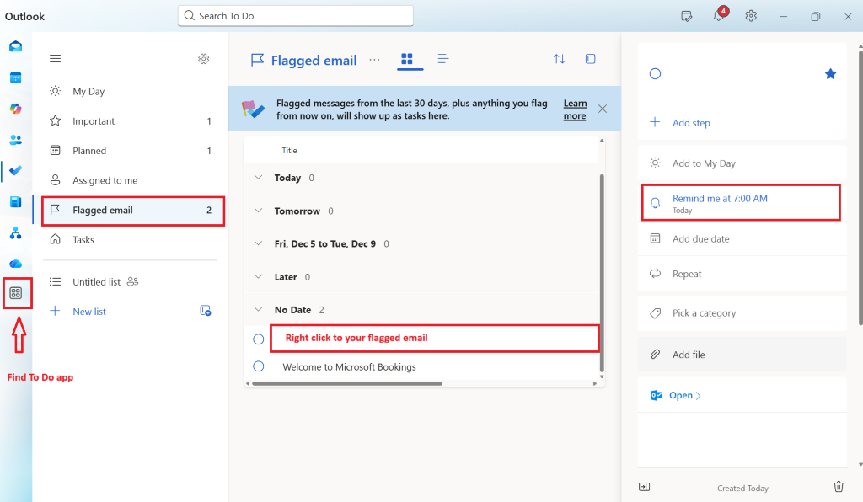Create a New list
The width and height of the screenshot is (863, 502).
(89, 311)
